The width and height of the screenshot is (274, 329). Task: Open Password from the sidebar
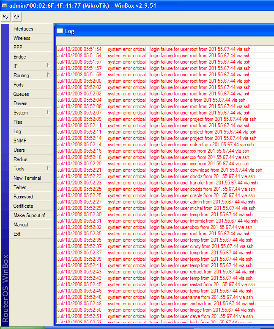click(x=31, y=197)
